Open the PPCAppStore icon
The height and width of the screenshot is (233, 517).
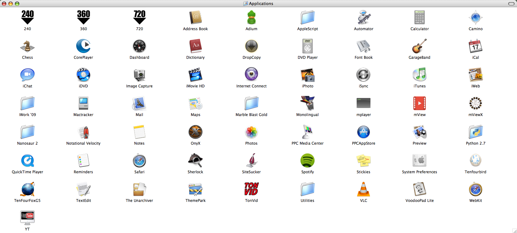[364, 132]
